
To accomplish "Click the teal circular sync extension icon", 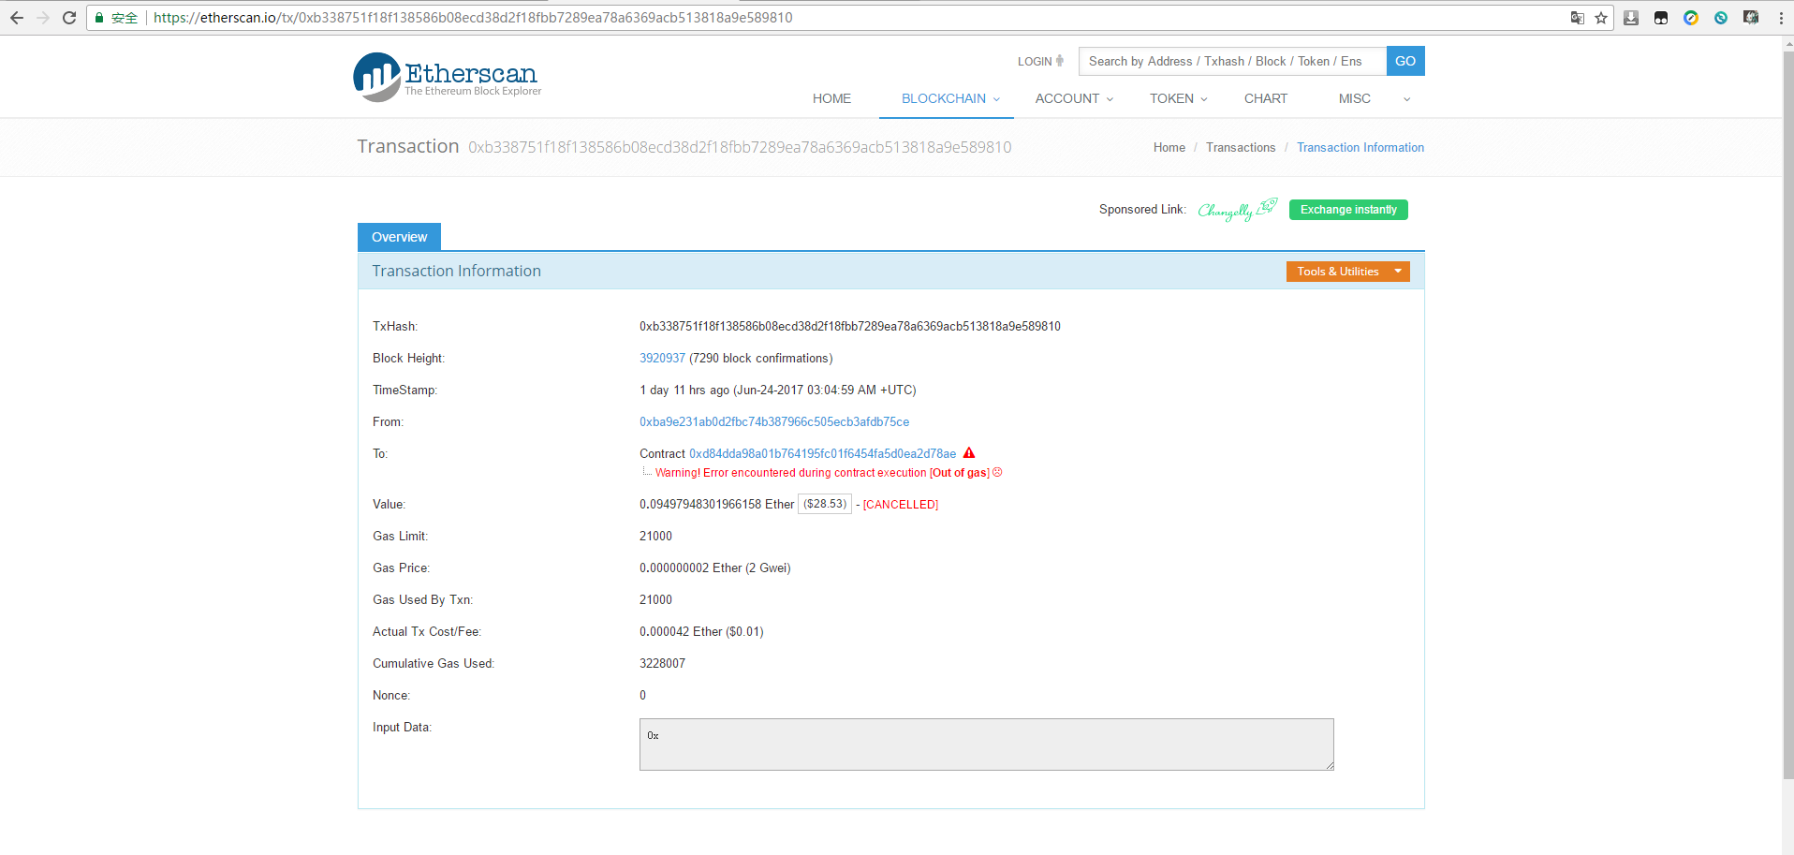I will [x=1721, y=18].
